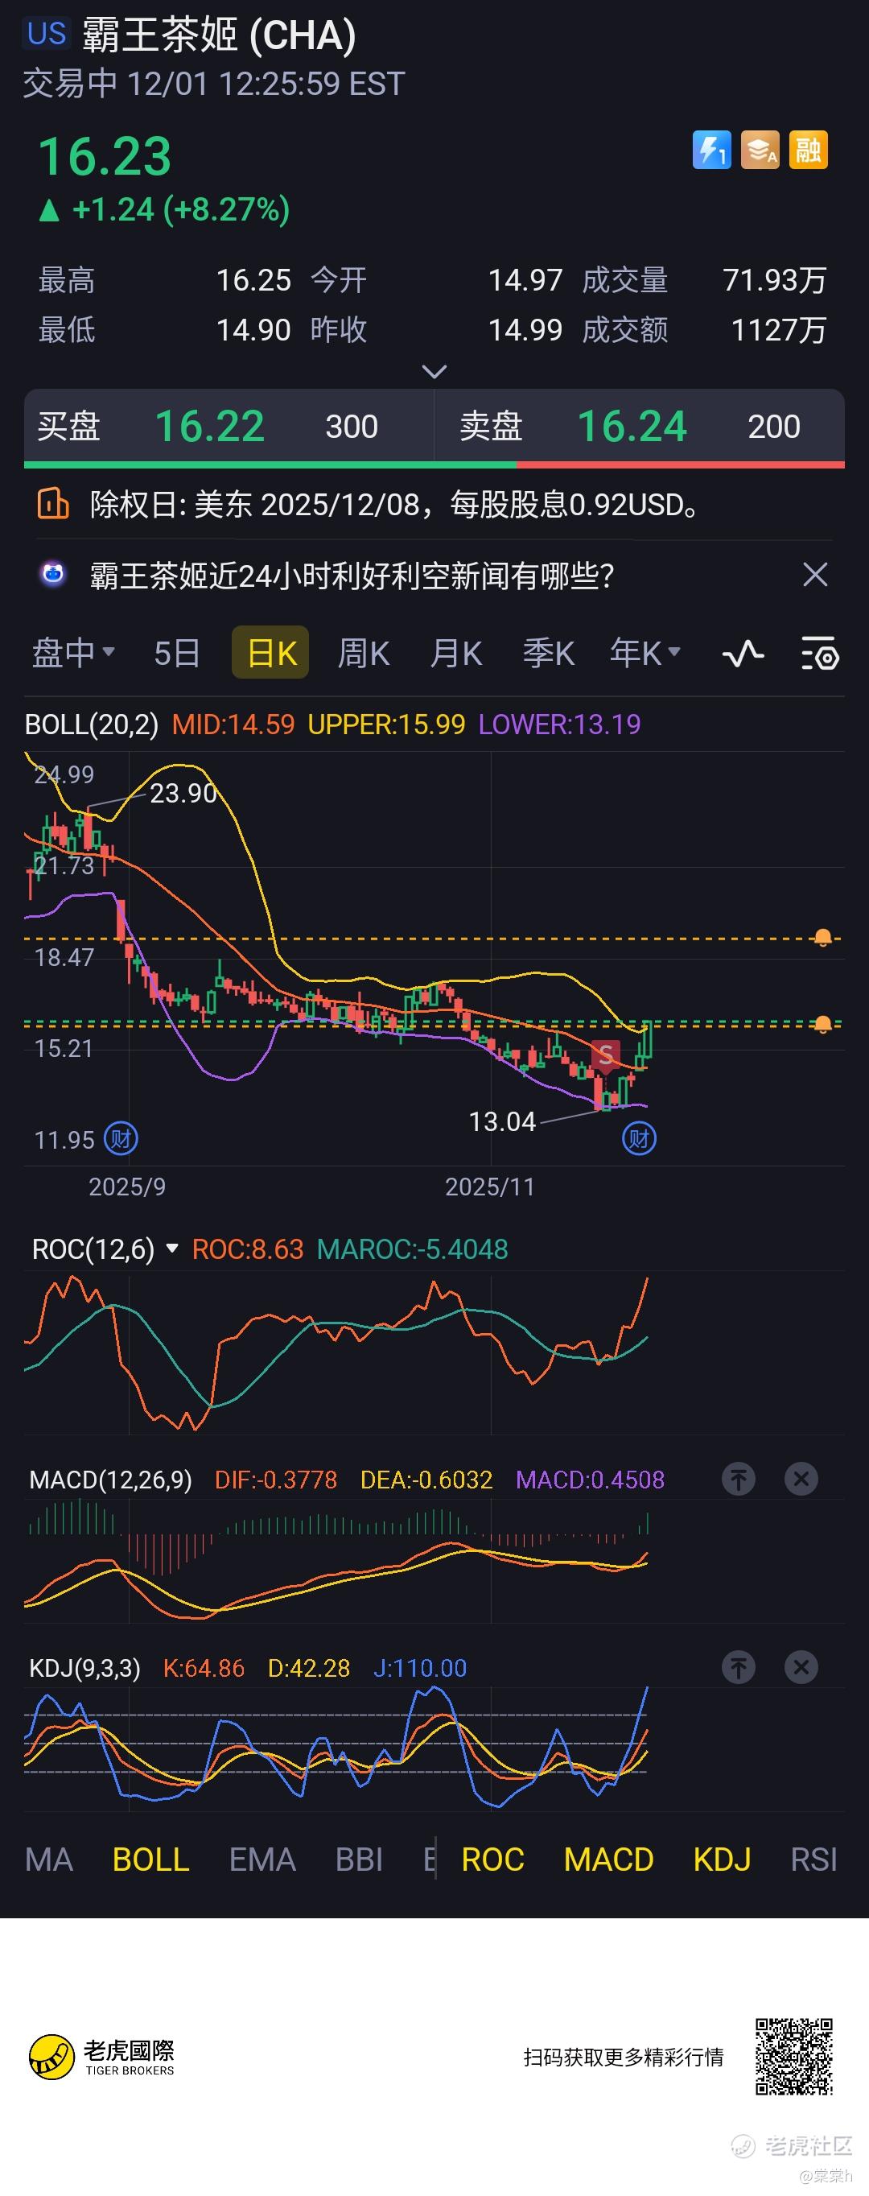Image resolution: width=869 pixels, height=2196 pixels.
Task: Tap the QR code image
Action: pyautogui.click(x=794, y=2056)
